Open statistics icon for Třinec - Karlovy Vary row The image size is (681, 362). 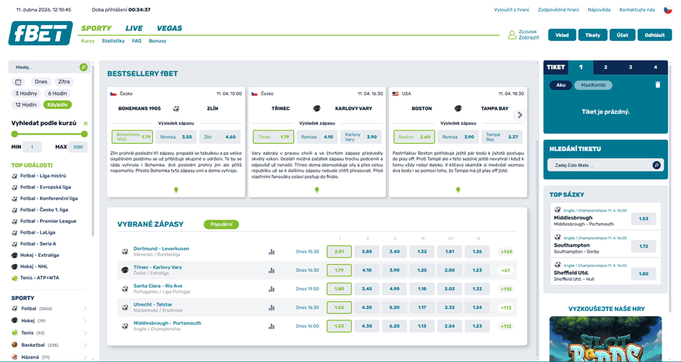pos(272,270)
